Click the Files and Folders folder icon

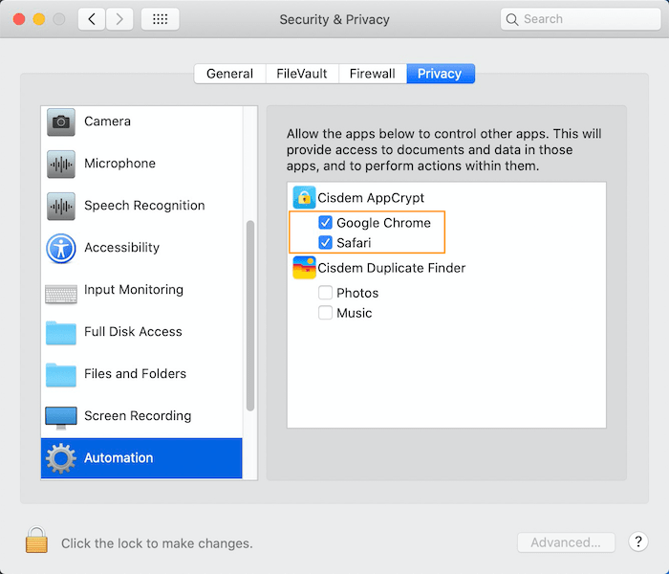click(x=61, y=375)
